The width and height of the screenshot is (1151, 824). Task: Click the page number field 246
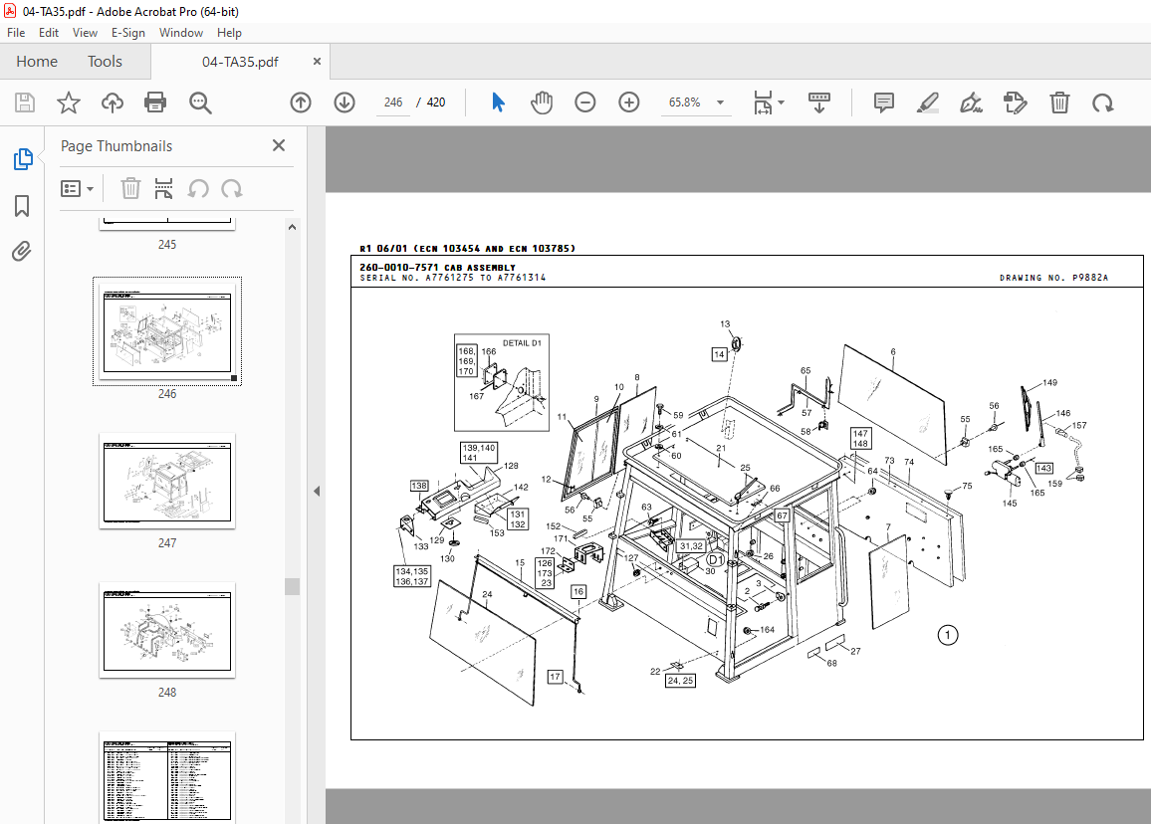pyautogui.click(x=393, y=103)
